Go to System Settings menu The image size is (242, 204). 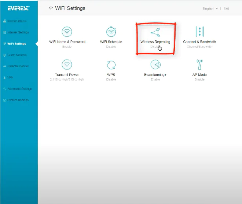[18, 100]
